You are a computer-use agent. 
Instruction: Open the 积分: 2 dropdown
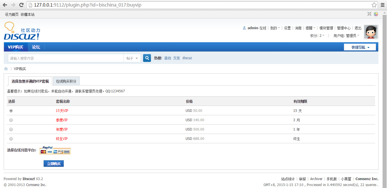tap(317, 36)
